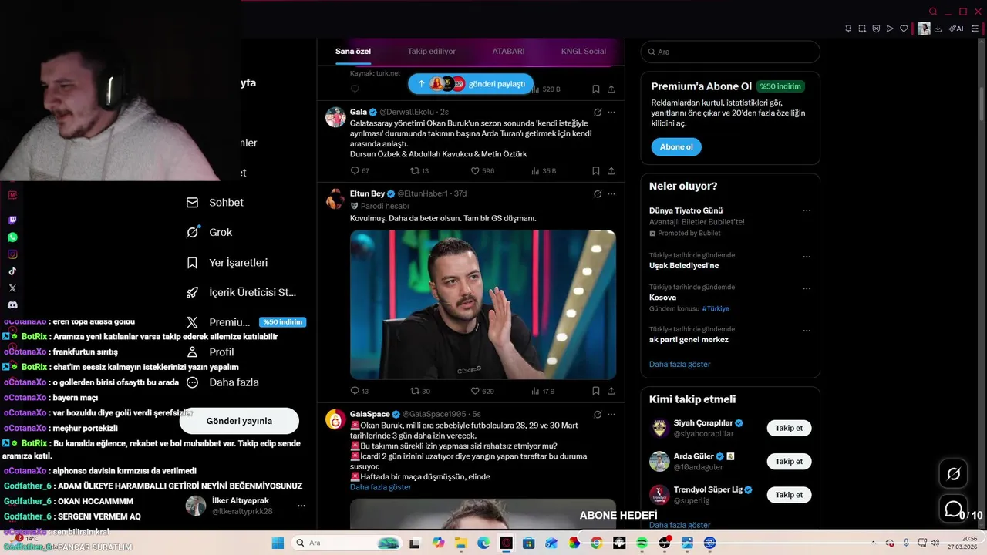Open account menu next to İlker Altıyaprak

301,506
